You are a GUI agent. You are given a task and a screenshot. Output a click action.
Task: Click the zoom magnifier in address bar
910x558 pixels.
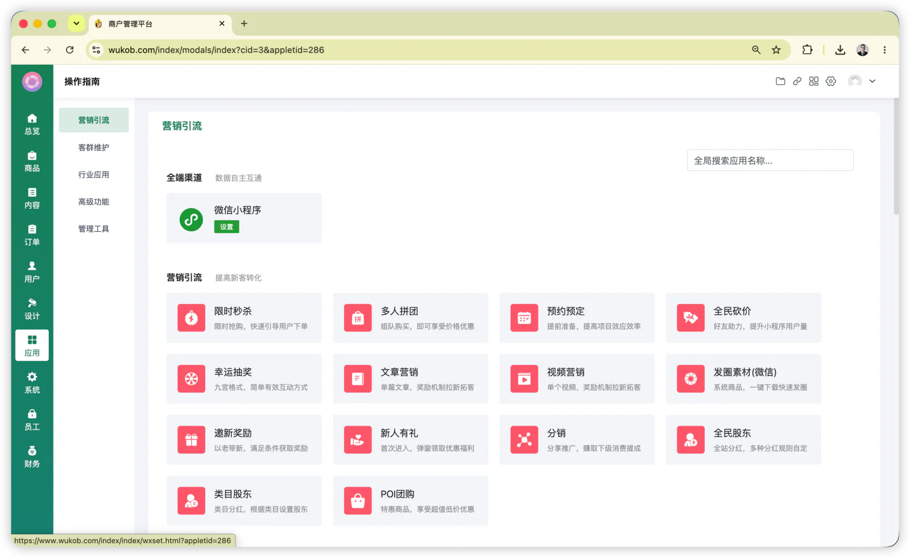pyautogui.click(x=756, y=50)
